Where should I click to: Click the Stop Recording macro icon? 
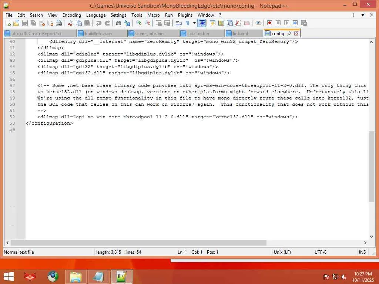278,23
